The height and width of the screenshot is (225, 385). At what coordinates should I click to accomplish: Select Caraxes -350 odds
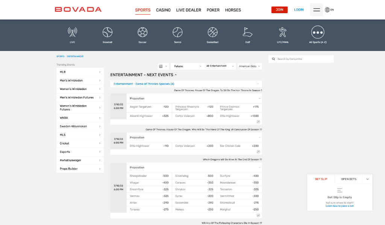tap(194, 183)
